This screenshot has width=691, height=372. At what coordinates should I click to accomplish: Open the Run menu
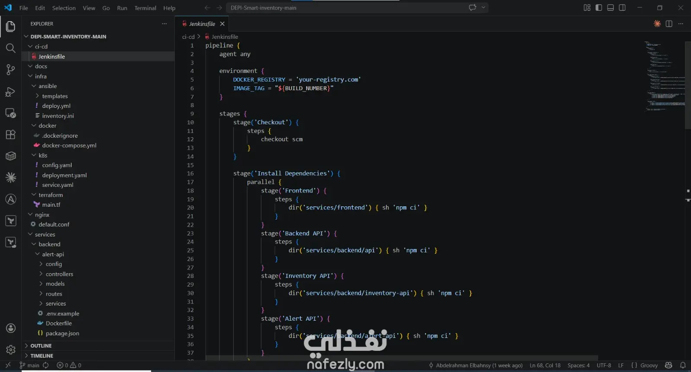point(122,8)
